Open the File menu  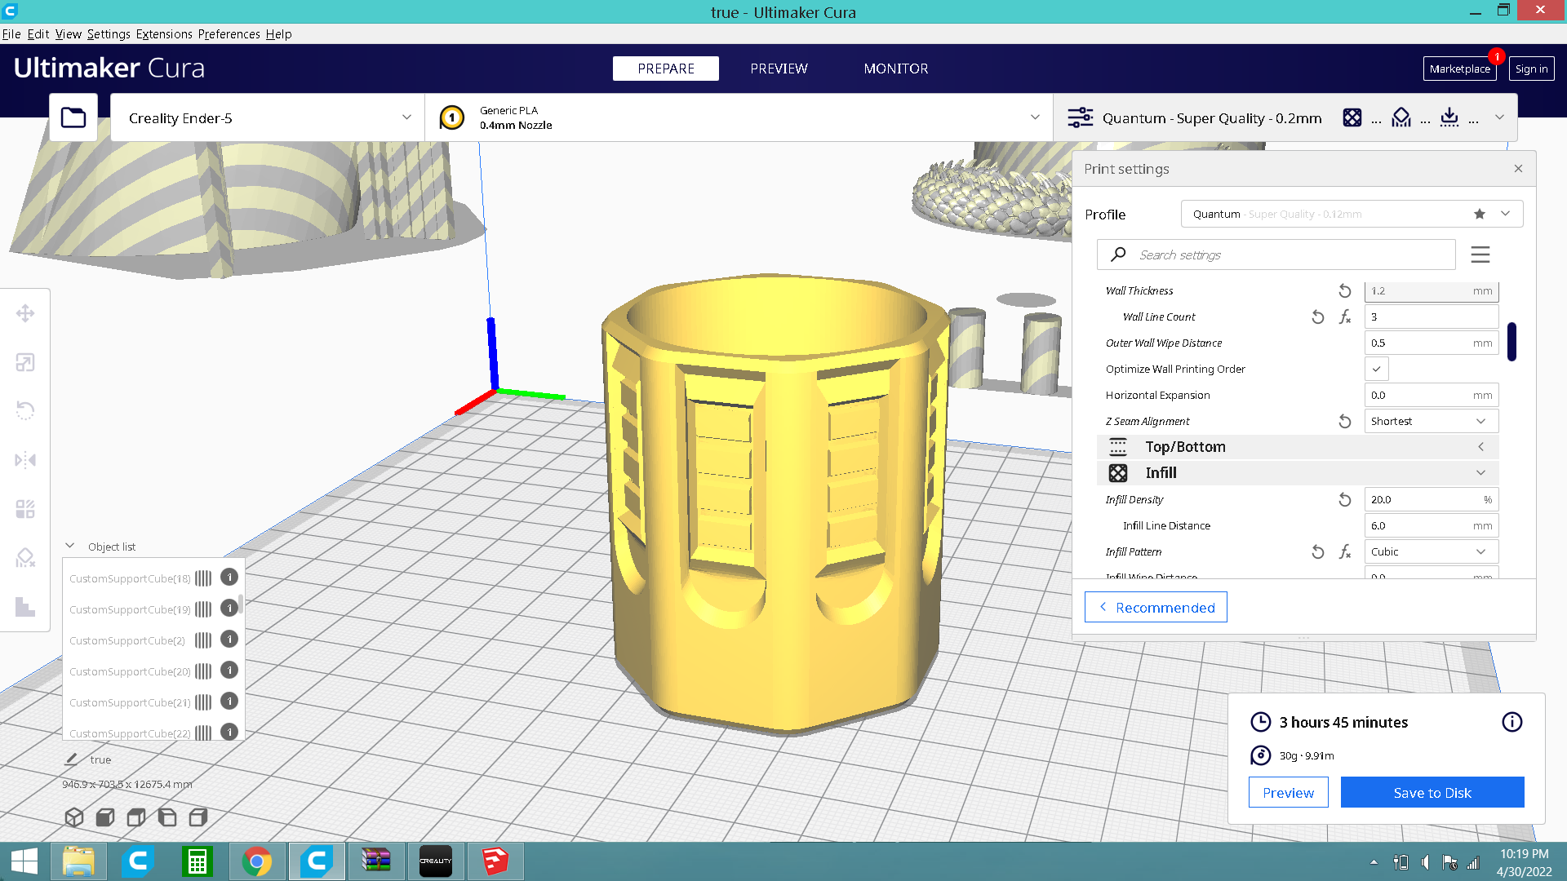point(11,34)
